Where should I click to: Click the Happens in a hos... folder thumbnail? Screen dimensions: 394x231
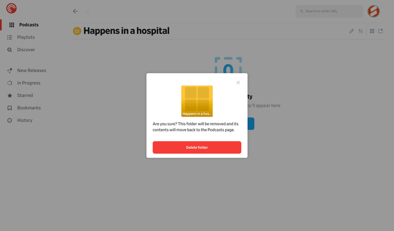[x=197, y=101]
